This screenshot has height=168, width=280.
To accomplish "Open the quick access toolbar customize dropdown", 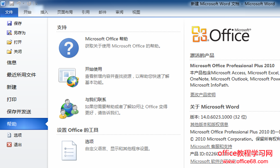I will click(x=36, y=4).
